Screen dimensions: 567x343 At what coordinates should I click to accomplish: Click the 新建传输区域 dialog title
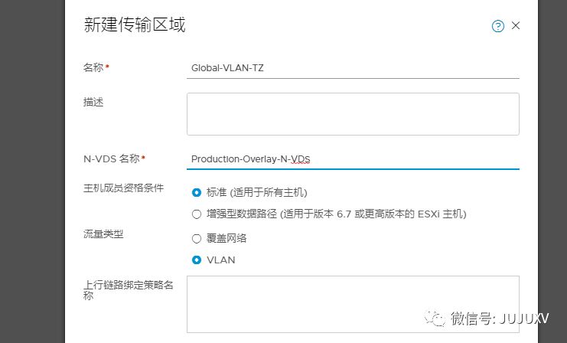(134, 24)
